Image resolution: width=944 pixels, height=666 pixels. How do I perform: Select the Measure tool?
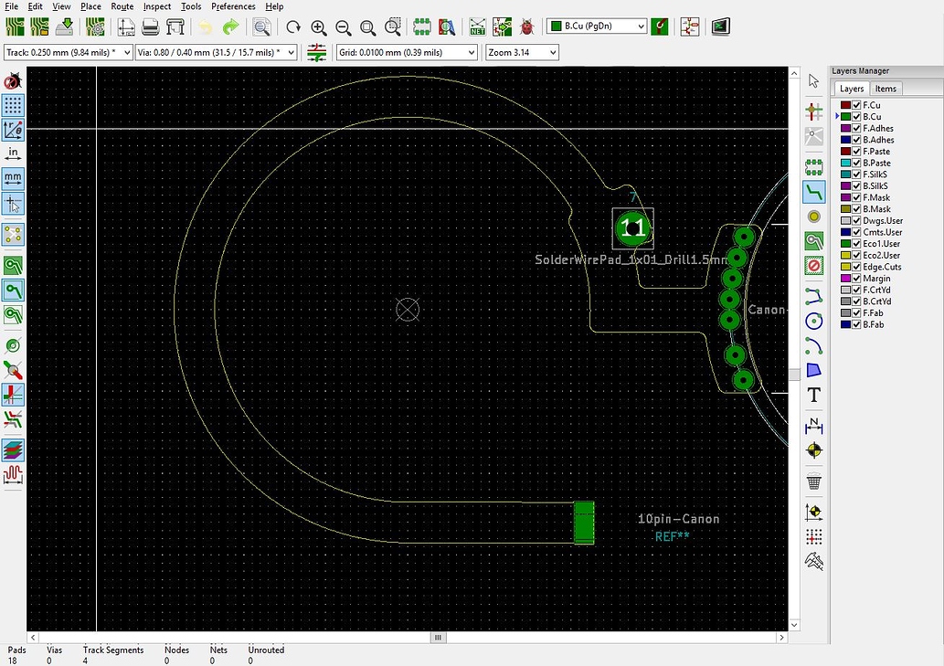(813, 562)
